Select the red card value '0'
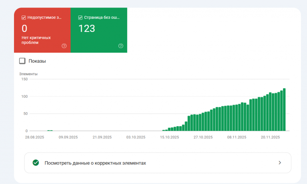Screen dimensions: 307x184 (24, 29)
